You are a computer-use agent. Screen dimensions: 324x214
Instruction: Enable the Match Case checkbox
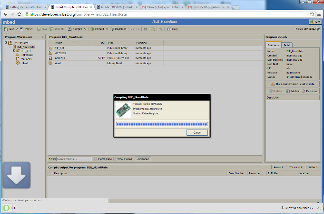96,158
